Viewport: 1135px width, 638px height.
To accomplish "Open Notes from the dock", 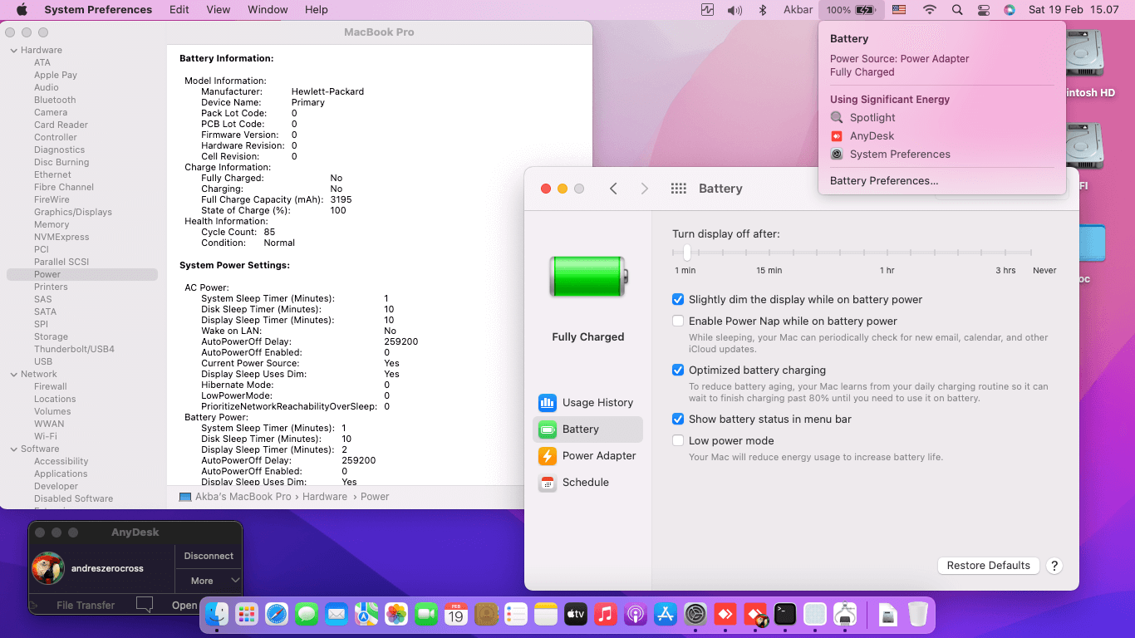I will [x=546, y=614].
